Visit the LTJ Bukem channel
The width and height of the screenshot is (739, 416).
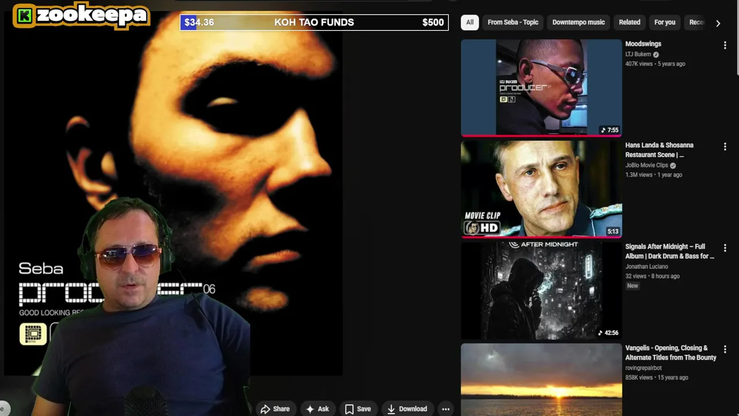click(638, 54)
